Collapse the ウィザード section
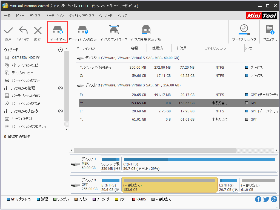 pyautogui.click(x=61, y=50)
